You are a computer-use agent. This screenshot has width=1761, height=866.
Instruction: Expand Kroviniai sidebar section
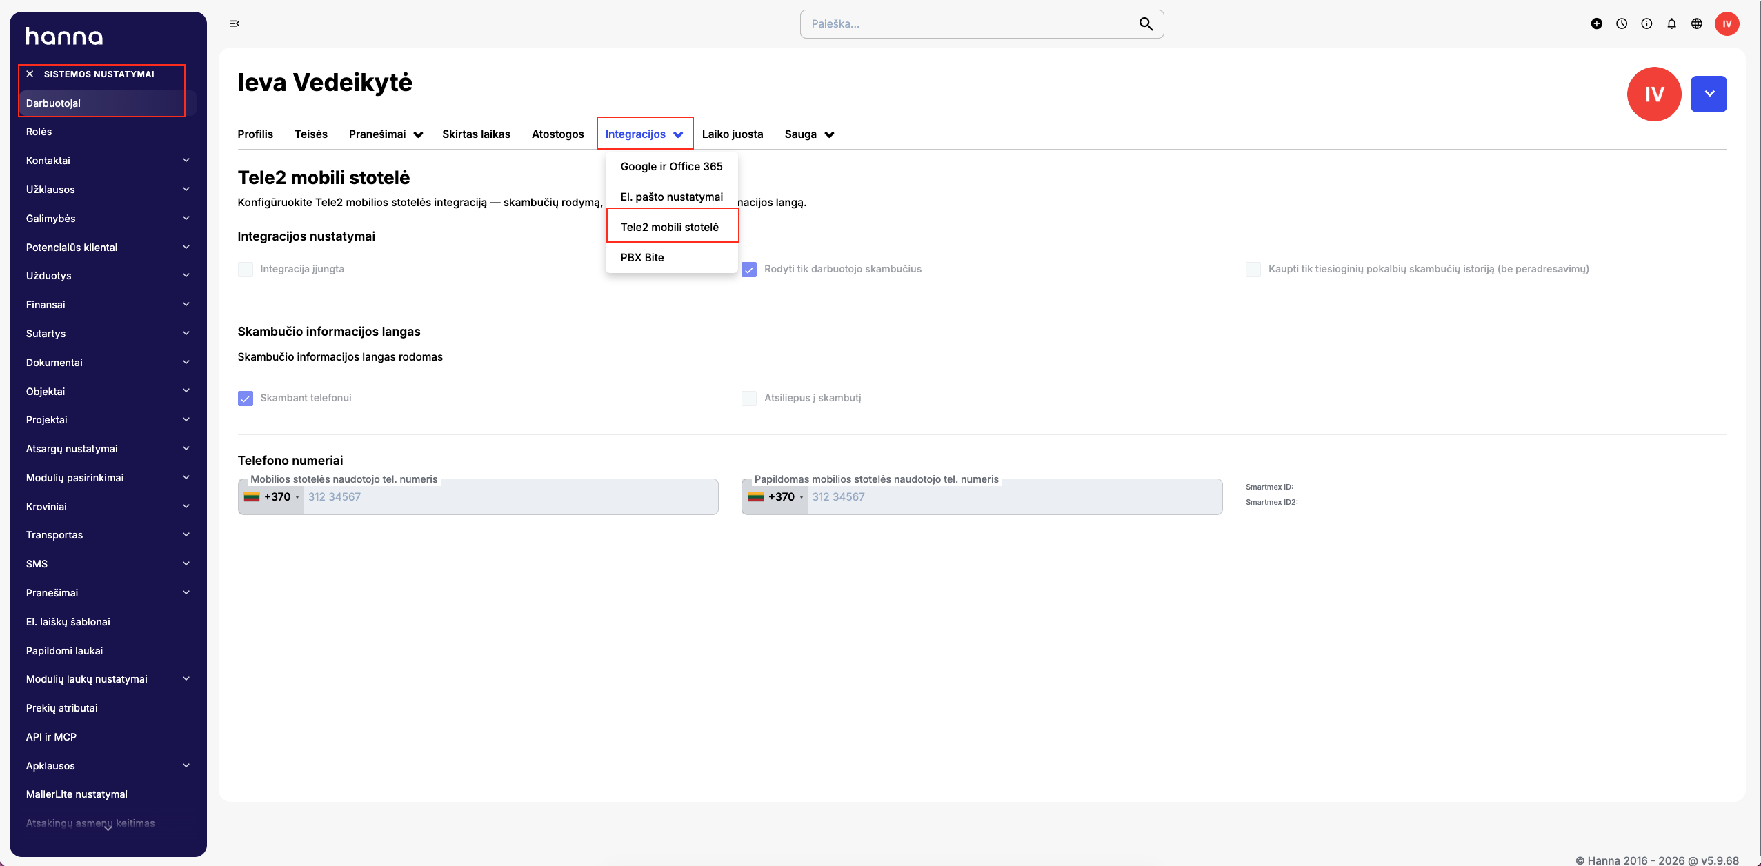pos(108,507)
